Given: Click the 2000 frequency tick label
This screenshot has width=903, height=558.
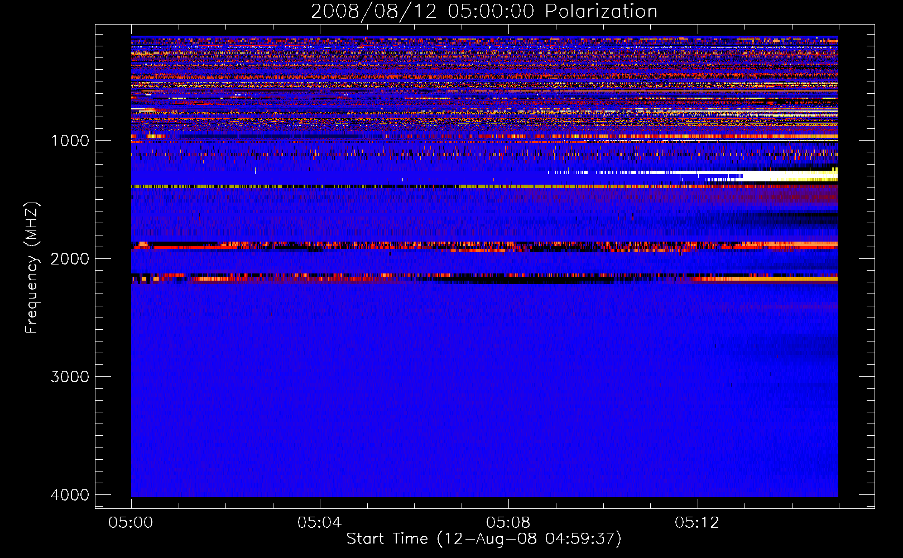Looking at the screenshot, I should [x=70, y=258].
